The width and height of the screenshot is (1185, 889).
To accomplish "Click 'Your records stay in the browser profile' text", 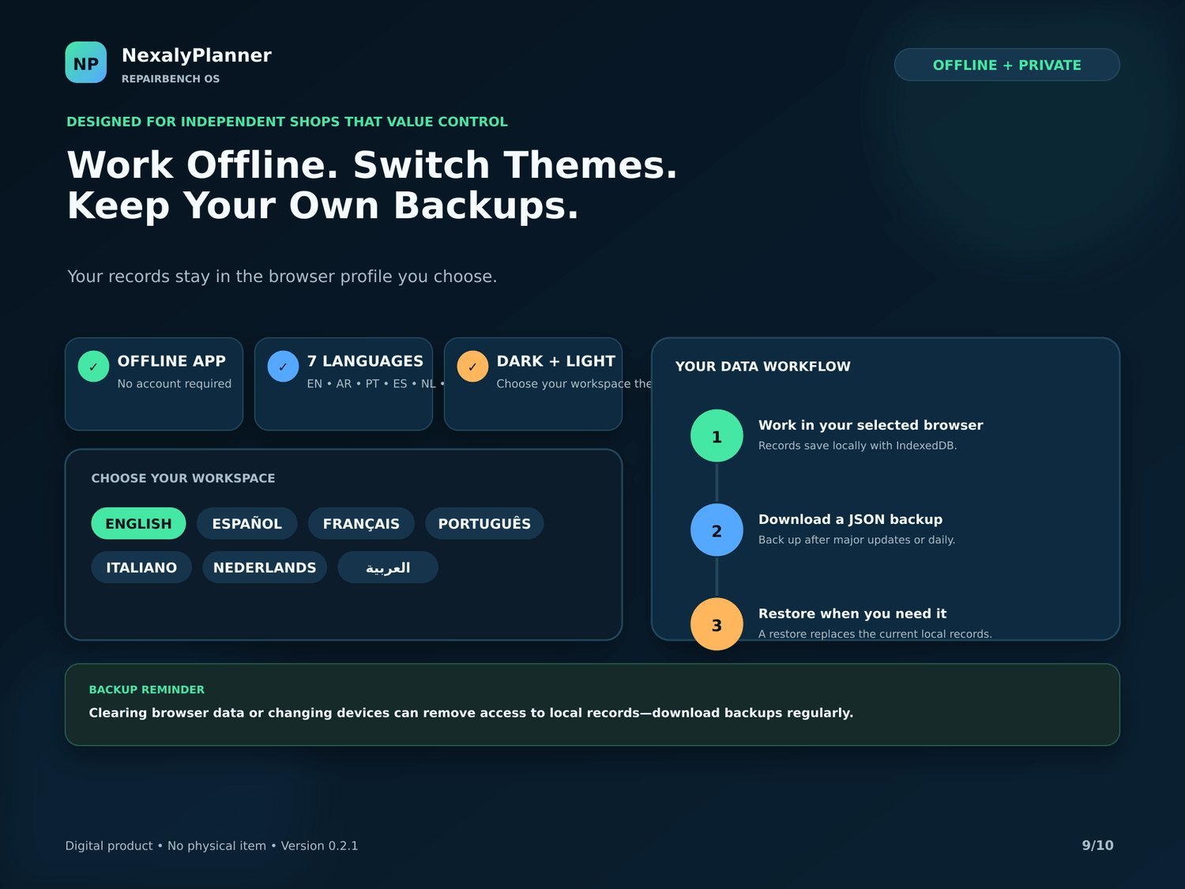I will [282, 277].
